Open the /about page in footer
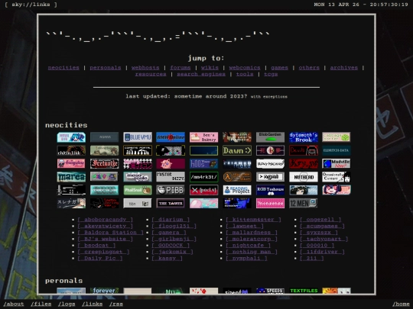The image size is (413, 309). click(14, 304)
